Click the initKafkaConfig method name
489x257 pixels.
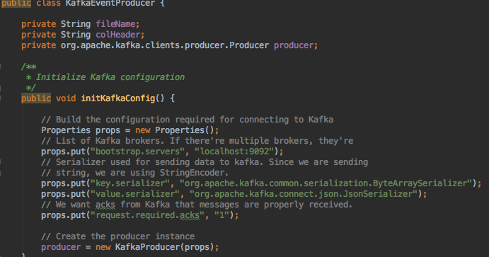118,98
